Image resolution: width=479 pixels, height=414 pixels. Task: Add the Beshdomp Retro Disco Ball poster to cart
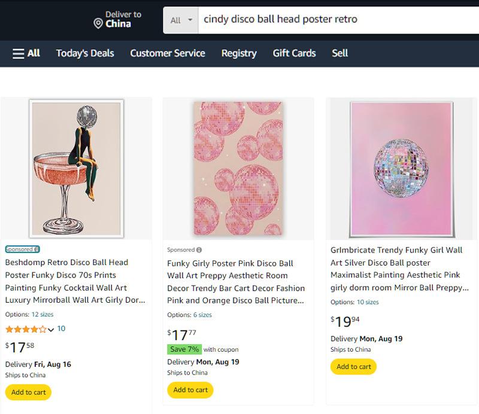pos(28,392)
